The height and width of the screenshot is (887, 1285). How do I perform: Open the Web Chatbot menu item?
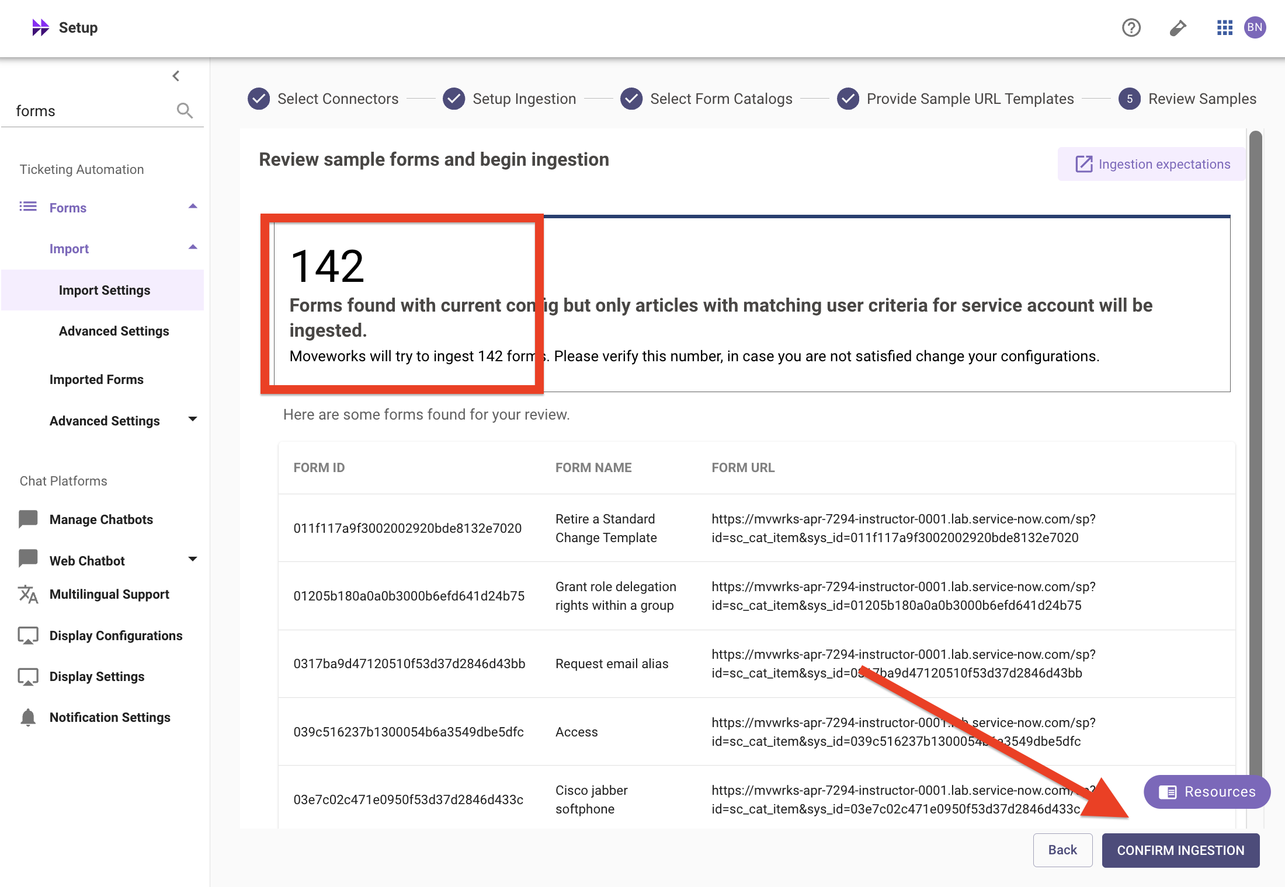pyautogui.click(x=87, y=561)
